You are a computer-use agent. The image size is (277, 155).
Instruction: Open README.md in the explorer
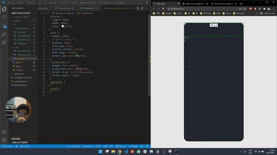click(20, 85)
